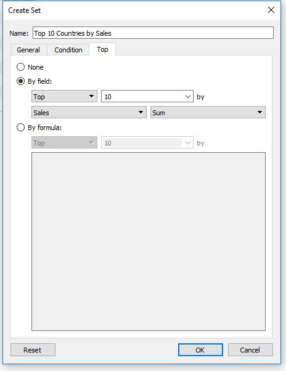The width and height of the screenshot is (286, 371).
Task: Click the disabled Top dropdown under By formula
Action: pos(64,142)
